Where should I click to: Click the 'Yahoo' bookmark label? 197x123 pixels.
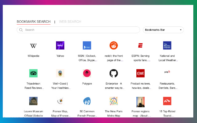coord(60,56)
